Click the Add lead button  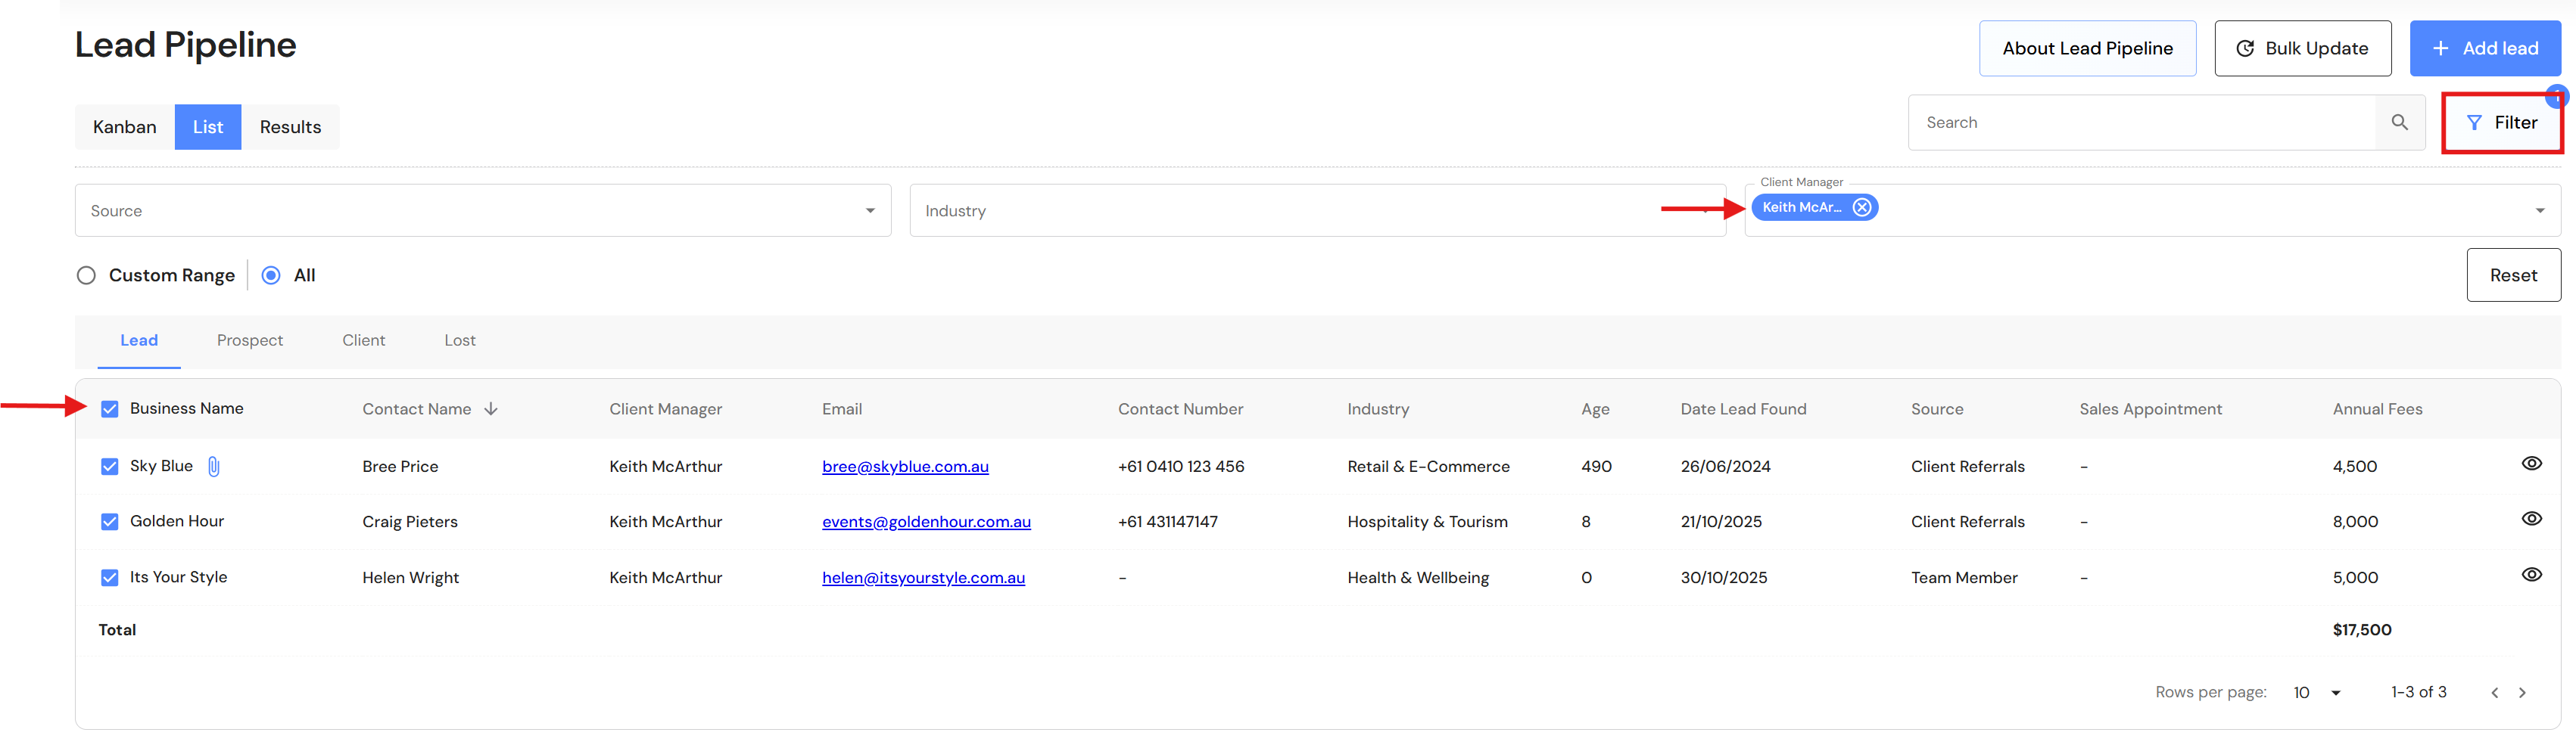pos(2484,48)
